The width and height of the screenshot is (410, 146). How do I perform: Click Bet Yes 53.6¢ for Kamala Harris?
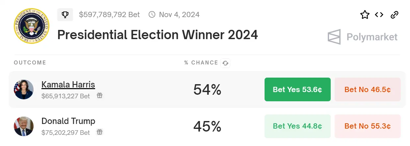tap(297, 89)
